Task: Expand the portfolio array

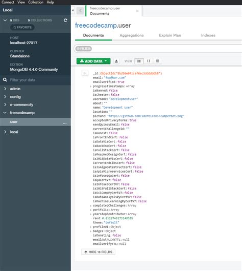Action: point(90,210)
